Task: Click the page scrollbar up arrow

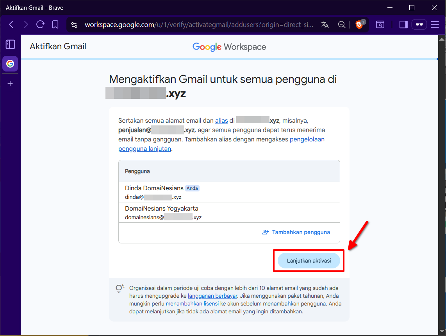Action: [442, 39]
